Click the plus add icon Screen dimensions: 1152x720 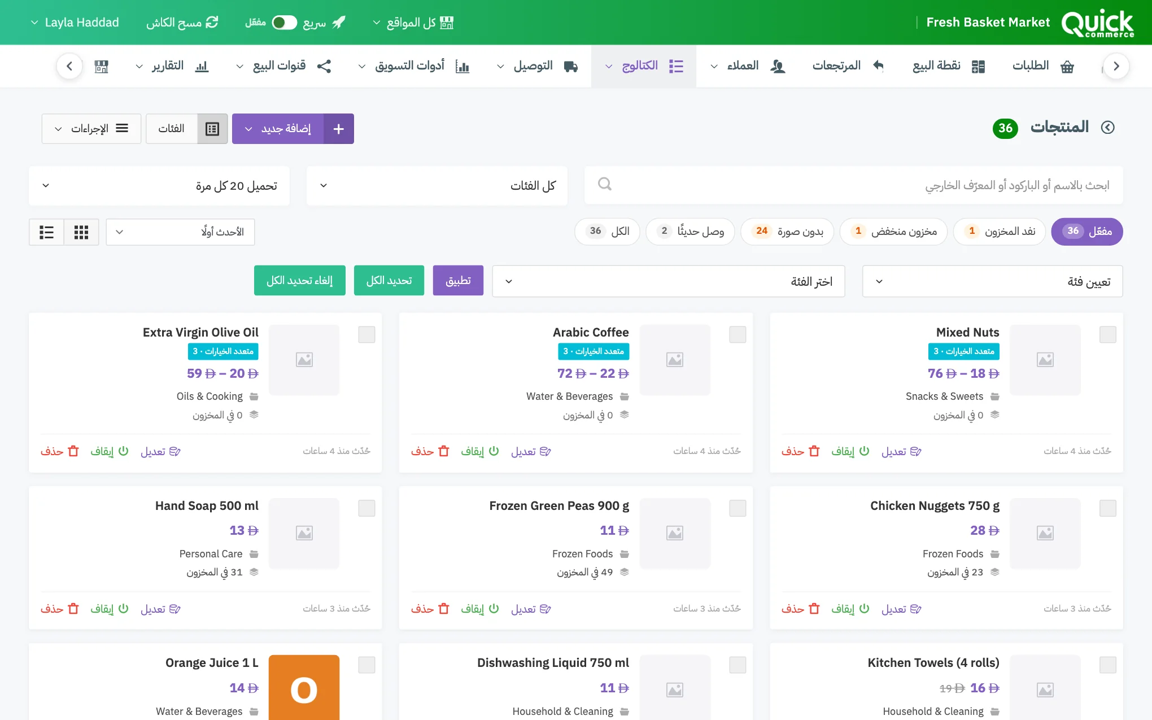click(339, 129)
